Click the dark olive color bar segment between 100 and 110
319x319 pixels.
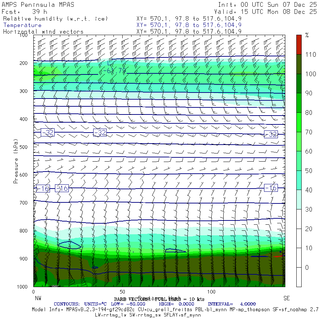299,64
